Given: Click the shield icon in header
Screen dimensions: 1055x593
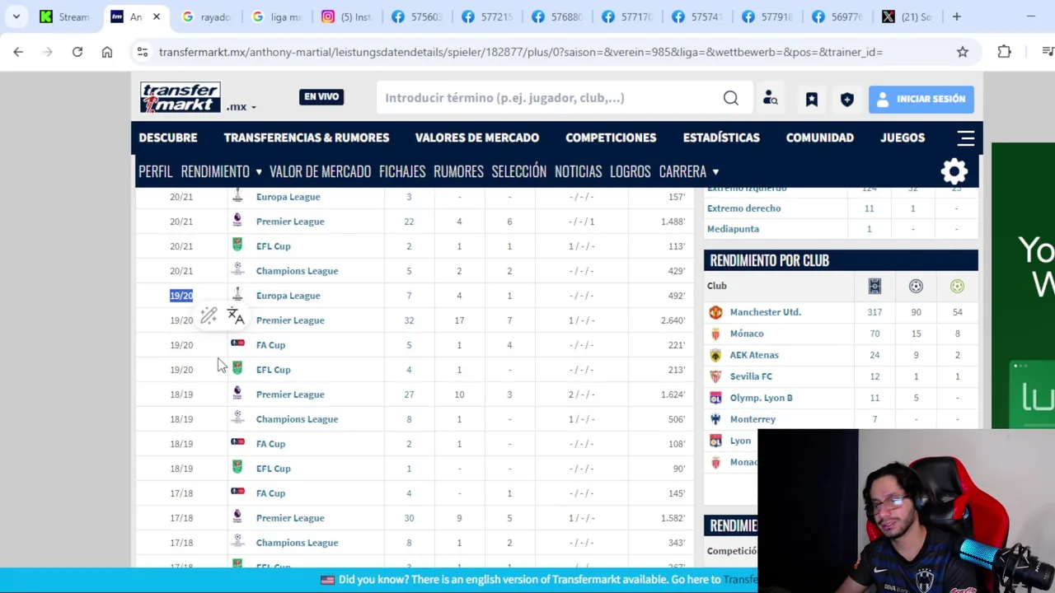Looking at the screenshot, I should point(847,99).
